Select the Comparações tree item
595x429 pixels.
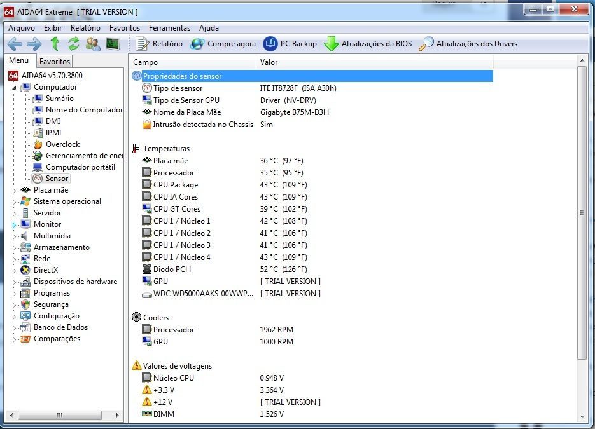(x=57, y=339)
